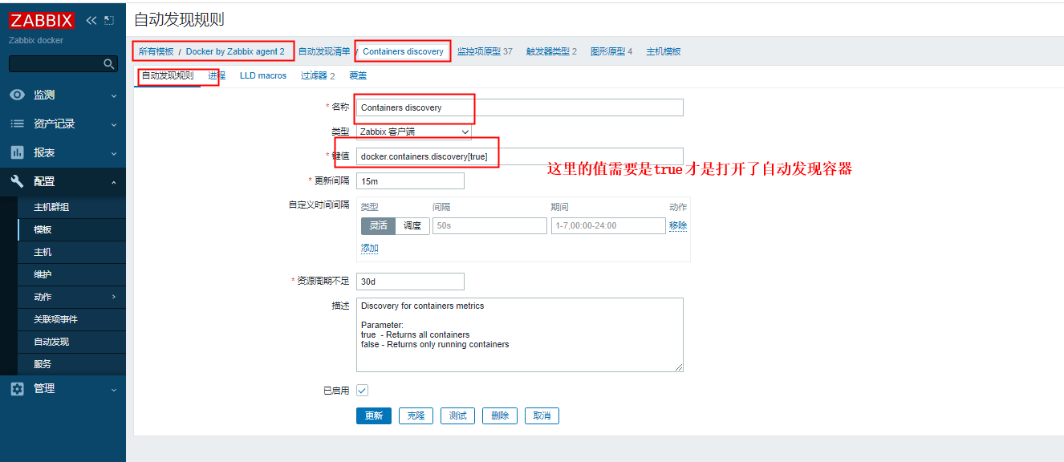This screenshot has width=1064, height=462.
Task: Click the 资源周期不足 30d field
Action: pyautogui.click(x=410, y=282)
